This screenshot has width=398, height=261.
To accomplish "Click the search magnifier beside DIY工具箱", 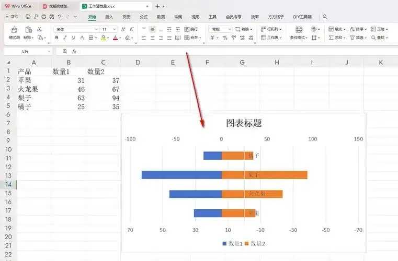I will point(325,17).
